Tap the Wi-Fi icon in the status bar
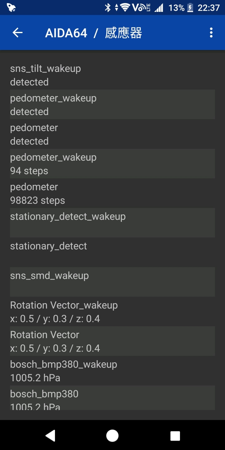Viewport: 225px width, 450px height. [x=126, y=7]
